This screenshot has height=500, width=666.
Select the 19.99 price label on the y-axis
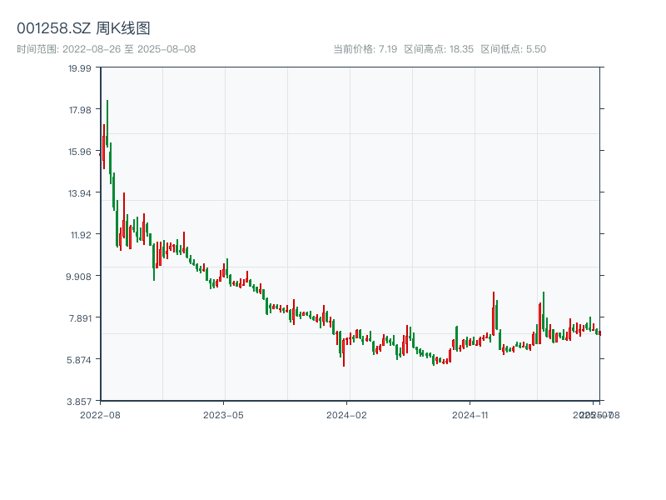[81, 72]
